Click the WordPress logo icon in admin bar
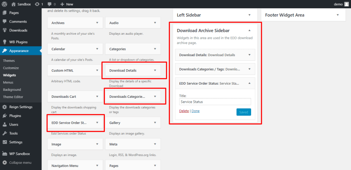This screenshot has height=170, width=351. [x=5, y=4]
